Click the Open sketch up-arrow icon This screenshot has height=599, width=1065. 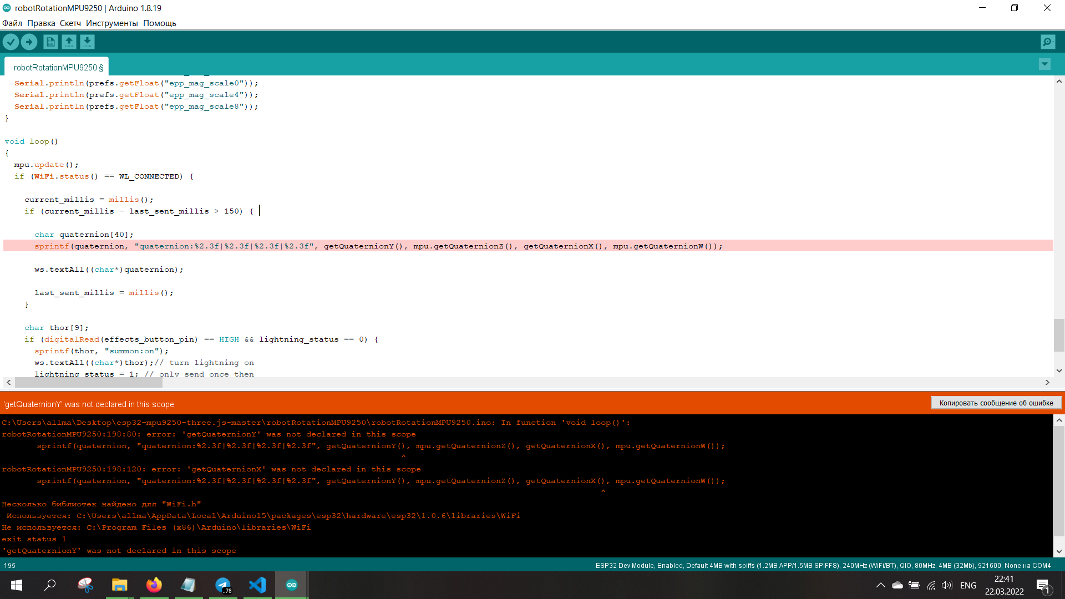click(x=69, y=42)
